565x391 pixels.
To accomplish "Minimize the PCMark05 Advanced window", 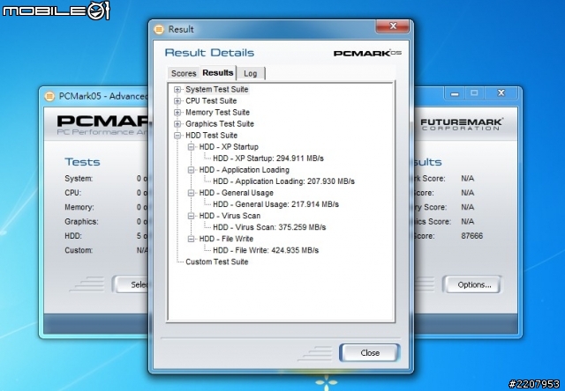I will tap(455, 93).
